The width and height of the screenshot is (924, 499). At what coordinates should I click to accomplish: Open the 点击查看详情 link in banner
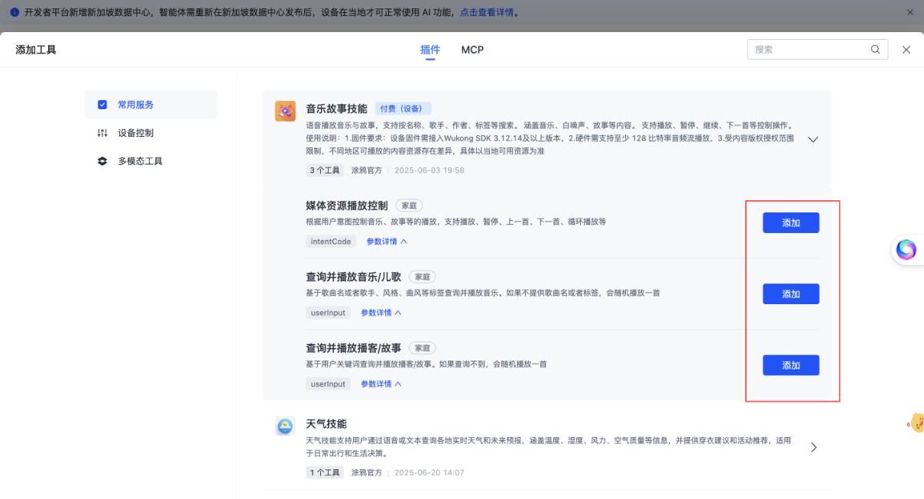click(x=487, y=13)
